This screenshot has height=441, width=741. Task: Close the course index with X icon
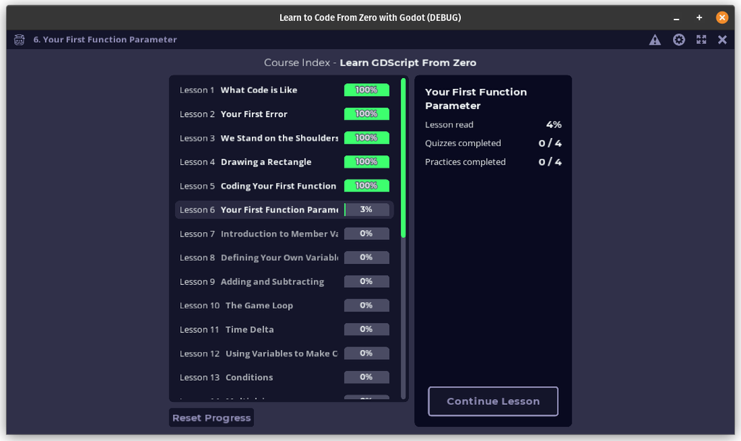click(722, 40)
